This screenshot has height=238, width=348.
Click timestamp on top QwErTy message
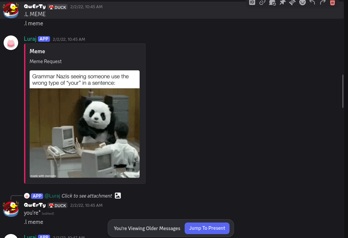click(x=86, y=7)
